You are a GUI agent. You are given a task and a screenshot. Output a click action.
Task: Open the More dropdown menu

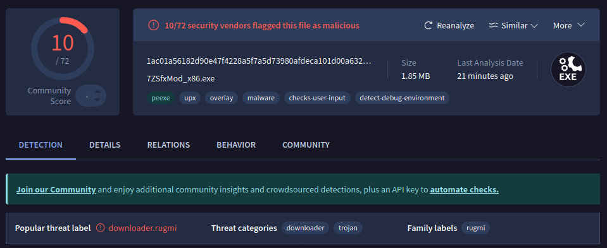(568, 25)
